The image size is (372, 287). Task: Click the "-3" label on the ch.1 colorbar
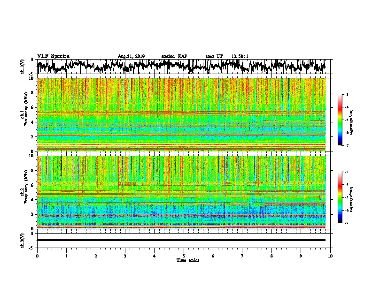pyautogui.click(x=346, y=94)
